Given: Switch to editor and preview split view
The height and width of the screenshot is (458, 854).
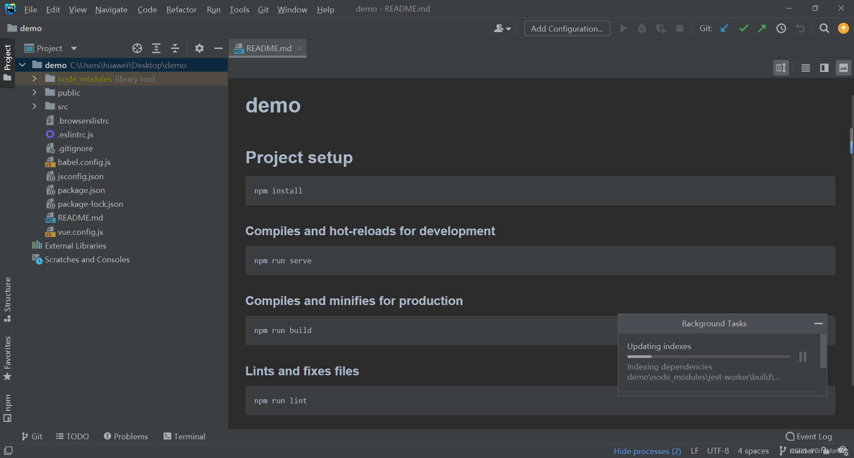Looking at the screenshot, I should pyautogui.click(x=824, y=68).
